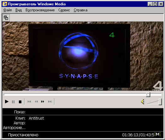The width and height of the screenshot is (165, 140).
Task: Click the clip title Antitrust
Action: click(36, 118)
